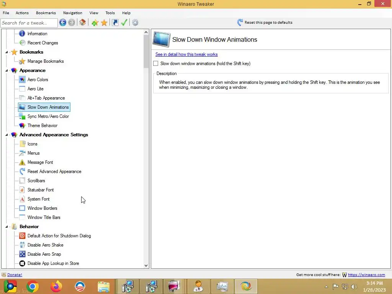Open the winaero.com link

tap(366, 275)
